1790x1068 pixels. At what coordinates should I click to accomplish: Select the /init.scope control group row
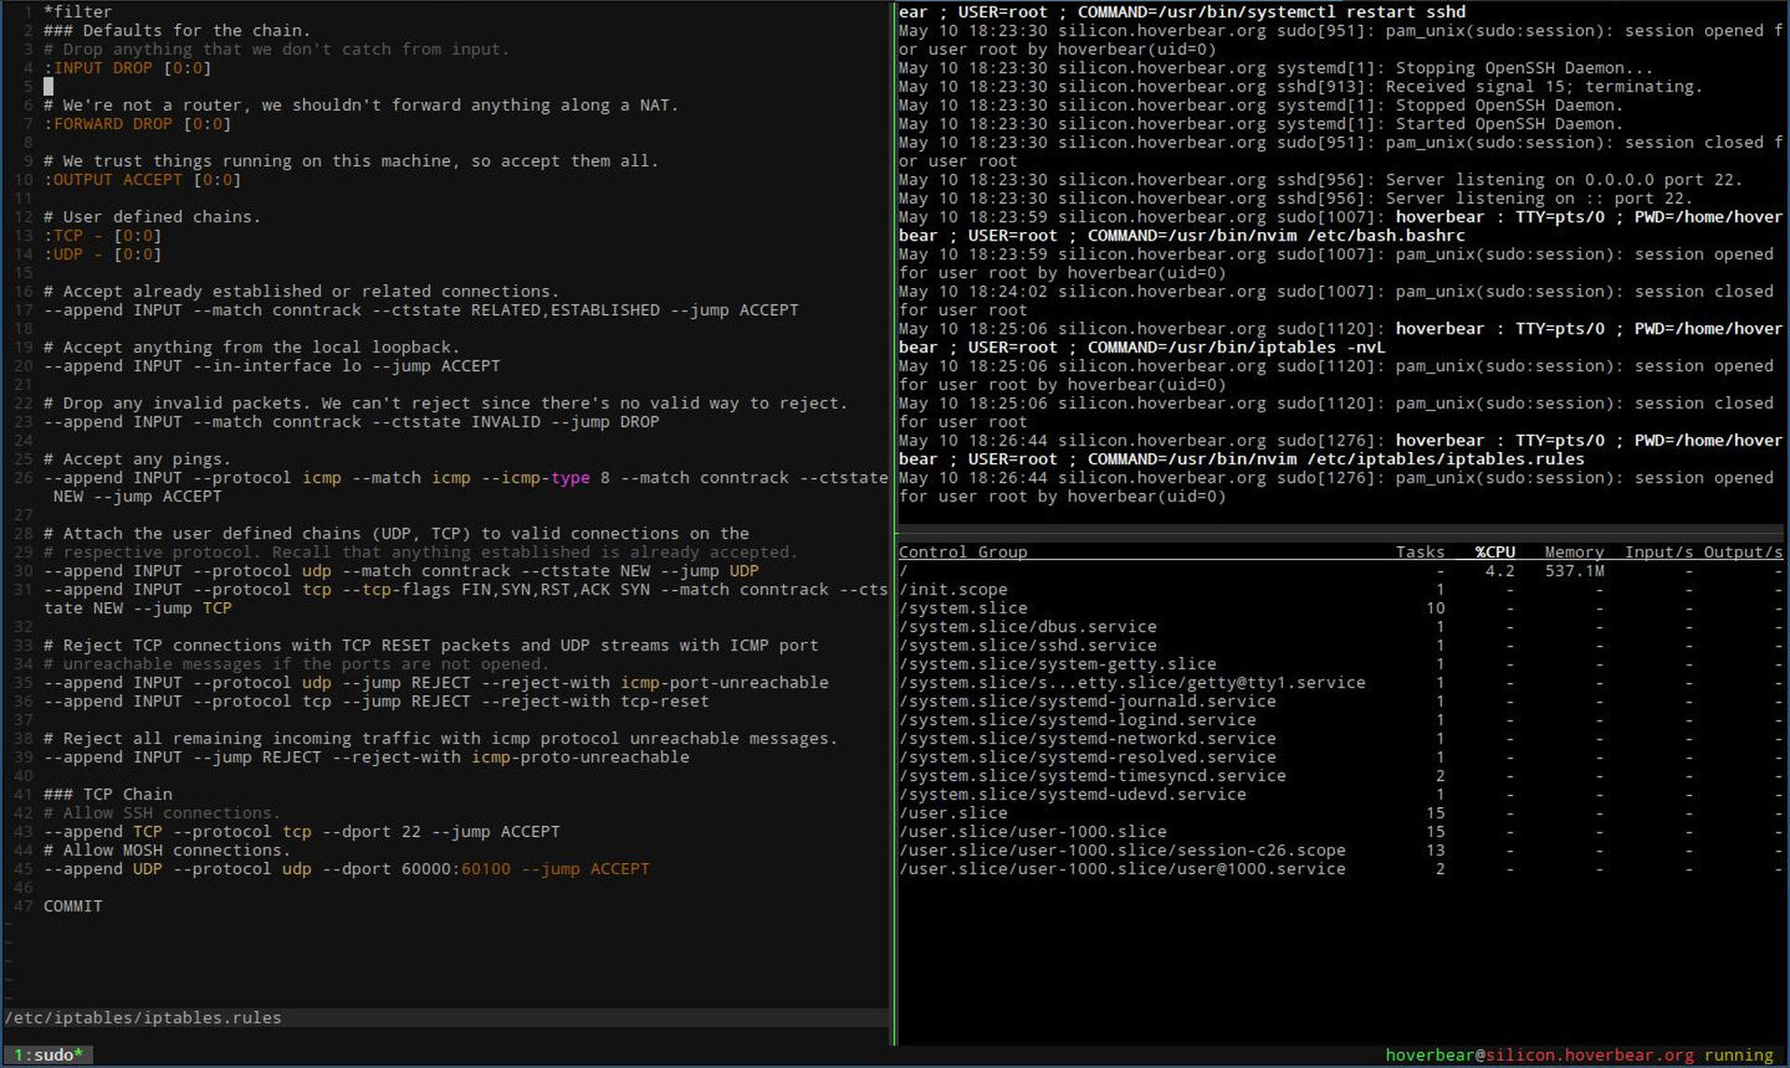coord(953,589)
